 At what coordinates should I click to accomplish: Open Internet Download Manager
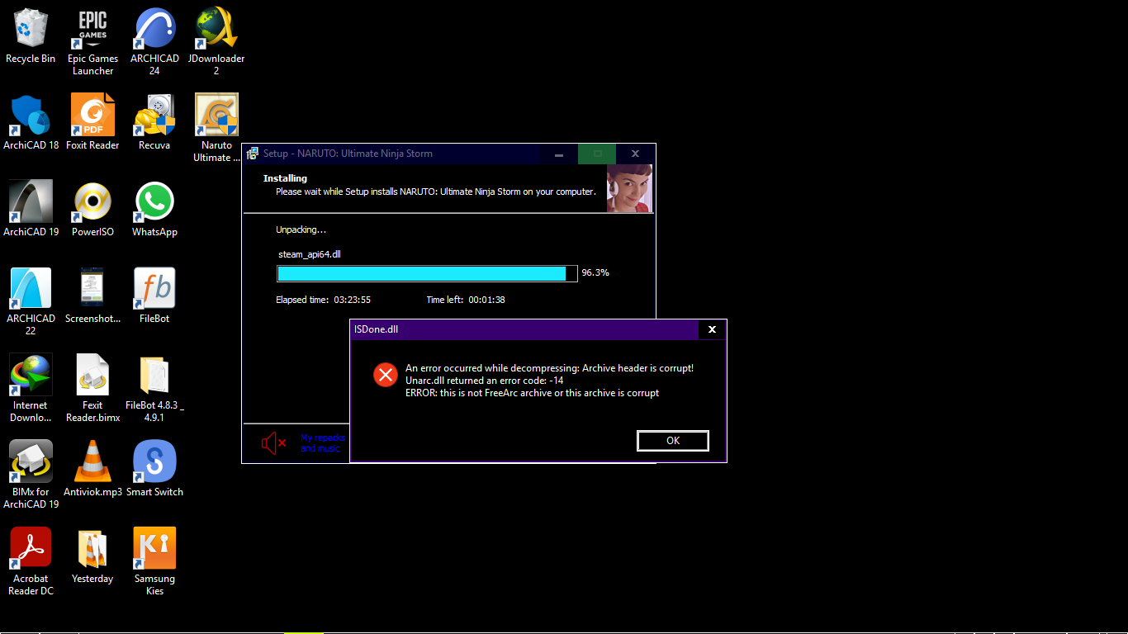(x=31, y=373)
